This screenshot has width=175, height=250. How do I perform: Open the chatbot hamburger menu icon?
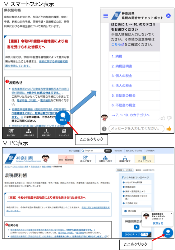106,16
